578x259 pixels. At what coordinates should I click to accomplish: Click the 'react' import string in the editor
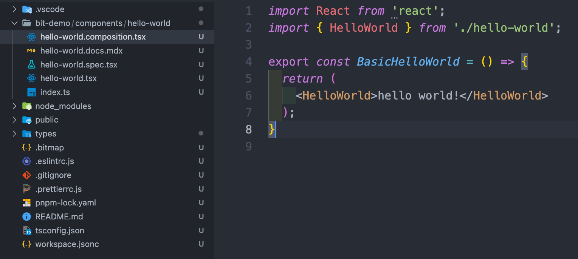(415, 11)
